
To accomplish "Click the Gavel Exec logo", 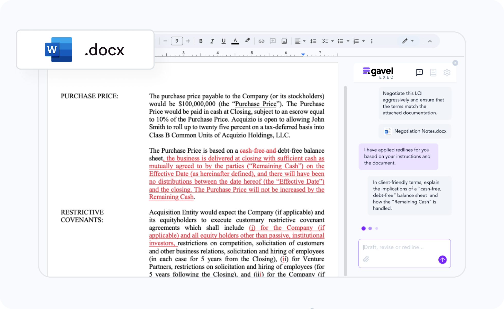I will pos(378,73).
